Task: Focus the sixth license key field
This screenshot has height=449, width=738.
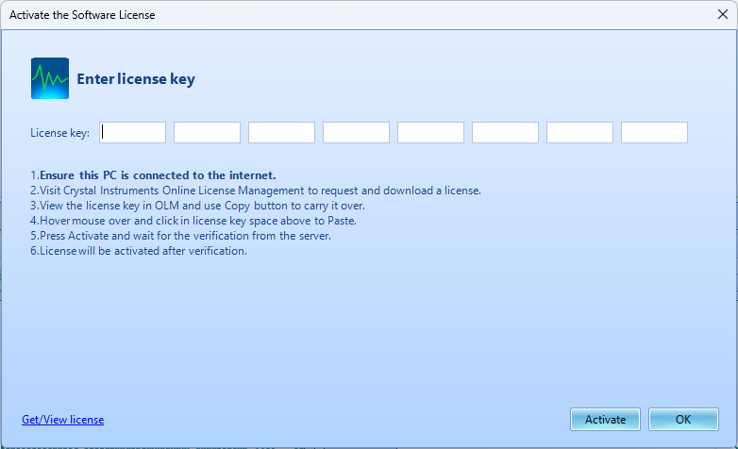Action: pyautogui.click(x=505, y=132)
